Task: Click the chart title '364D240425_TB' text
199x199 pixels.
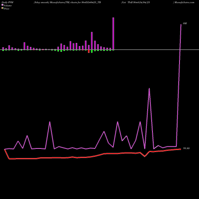Action: pos(91,2)
